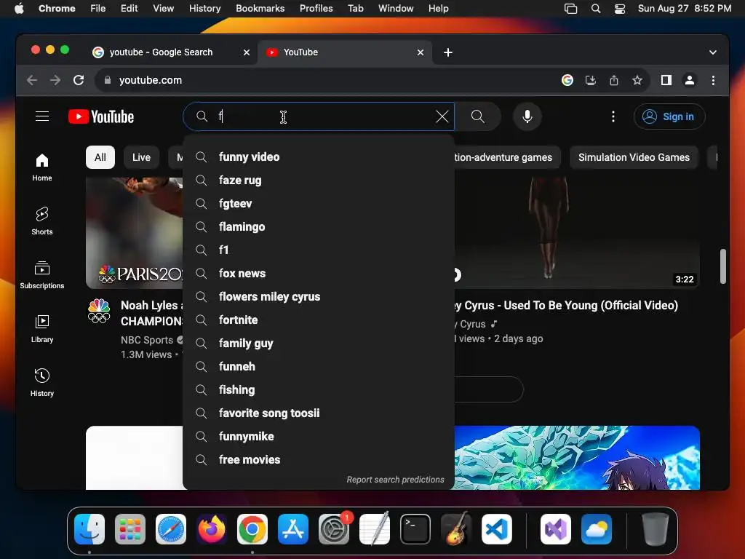This screenshot has width=745, height=559.
Task: Open Subscriptions in sidebar
Action: 41,275
